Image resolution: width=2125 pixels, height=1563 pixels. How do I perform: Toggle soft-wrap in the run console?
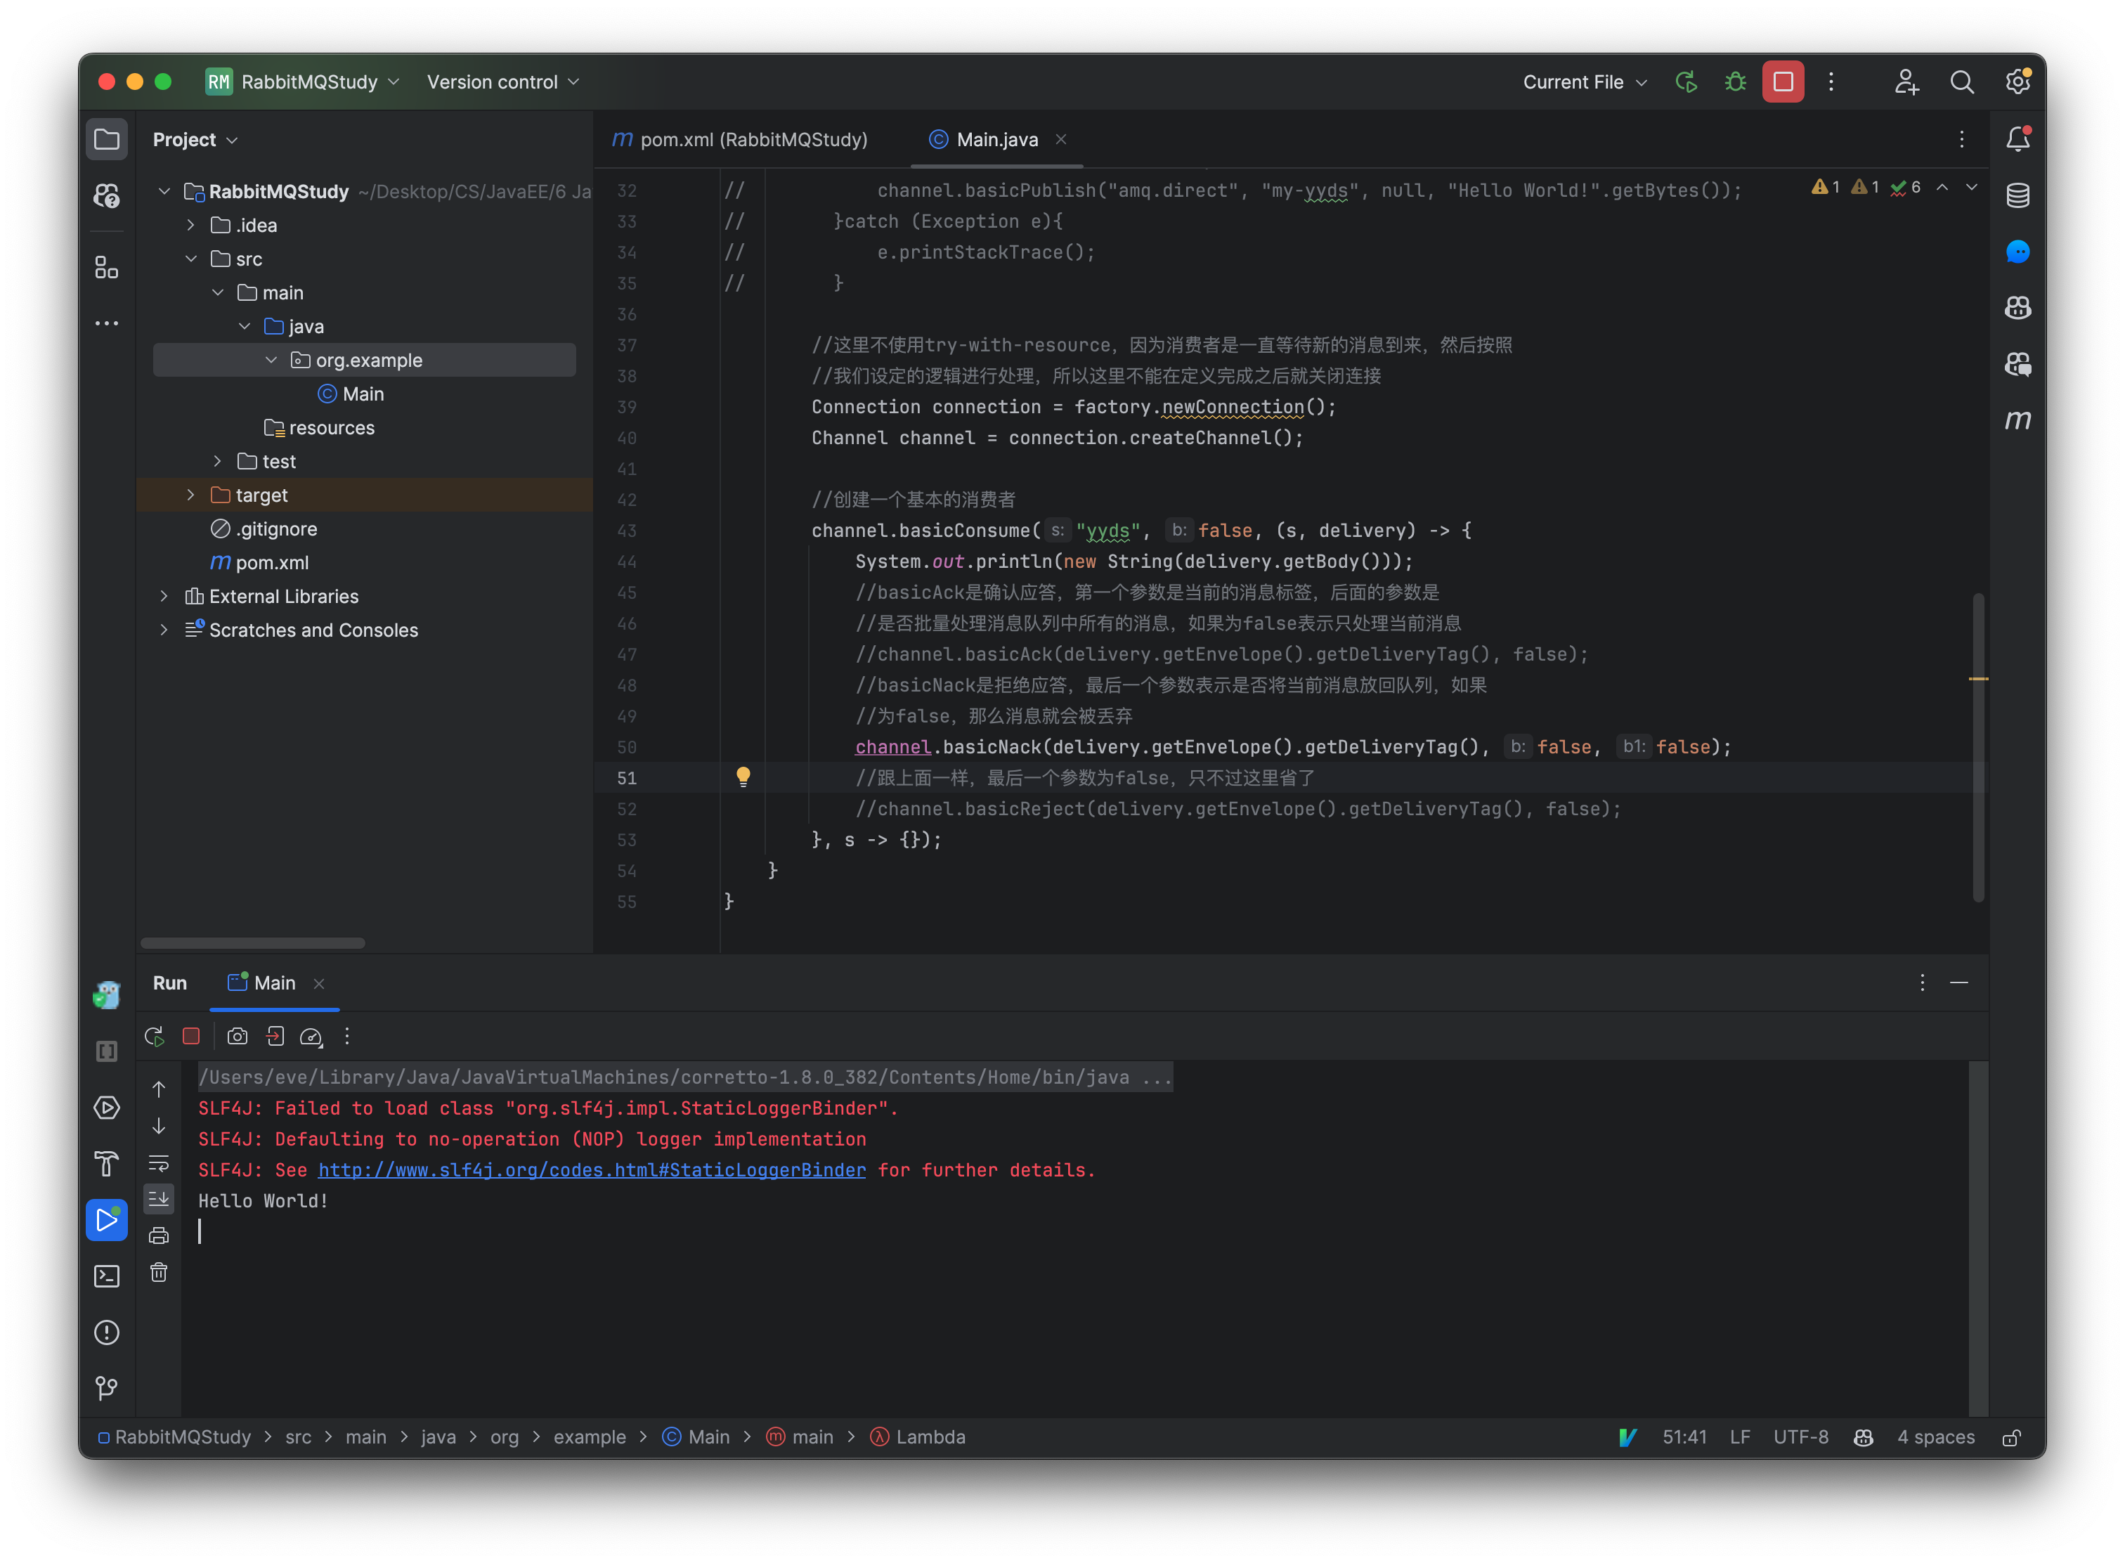159,1163
